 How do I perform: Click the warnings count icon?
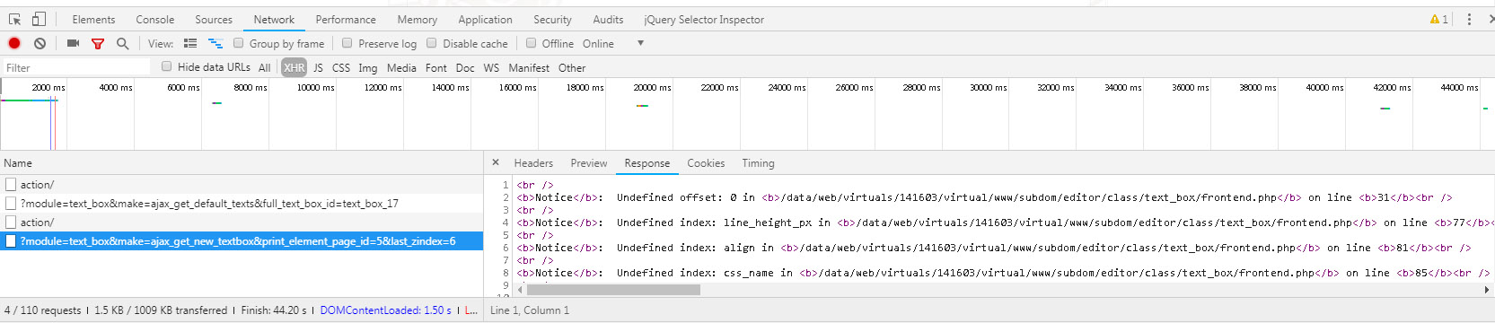click(1439, 19)
